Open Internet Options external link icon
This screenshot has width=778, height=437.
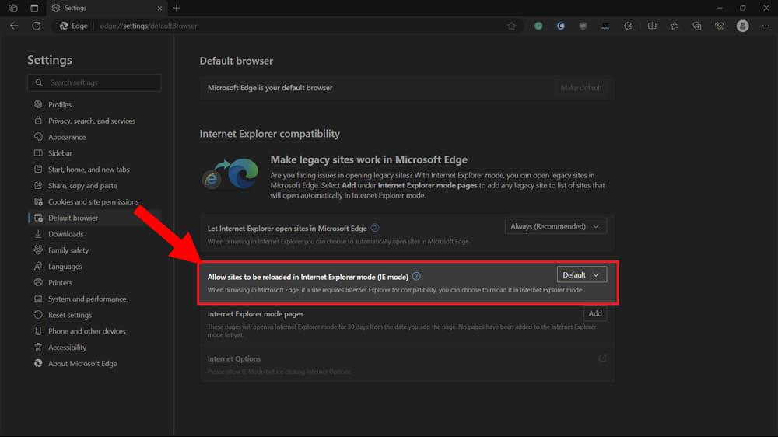602,358
